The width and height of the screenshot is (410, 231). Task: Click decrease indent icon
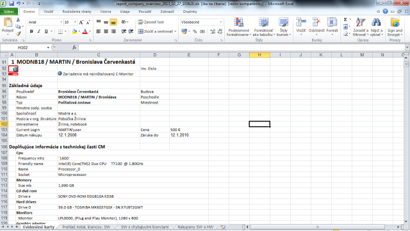(124, 31)
